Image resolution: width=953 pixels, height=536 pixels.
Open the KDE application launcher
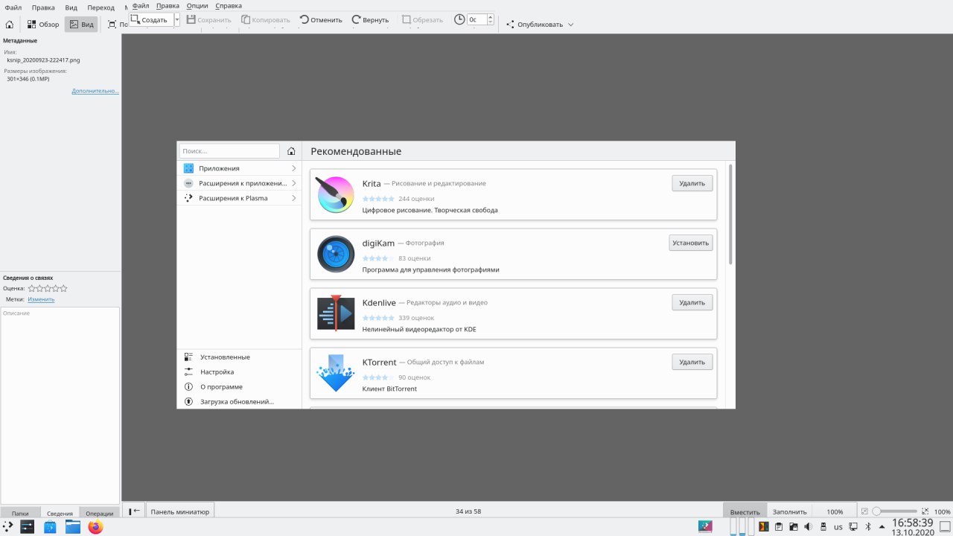pos(7,527)
